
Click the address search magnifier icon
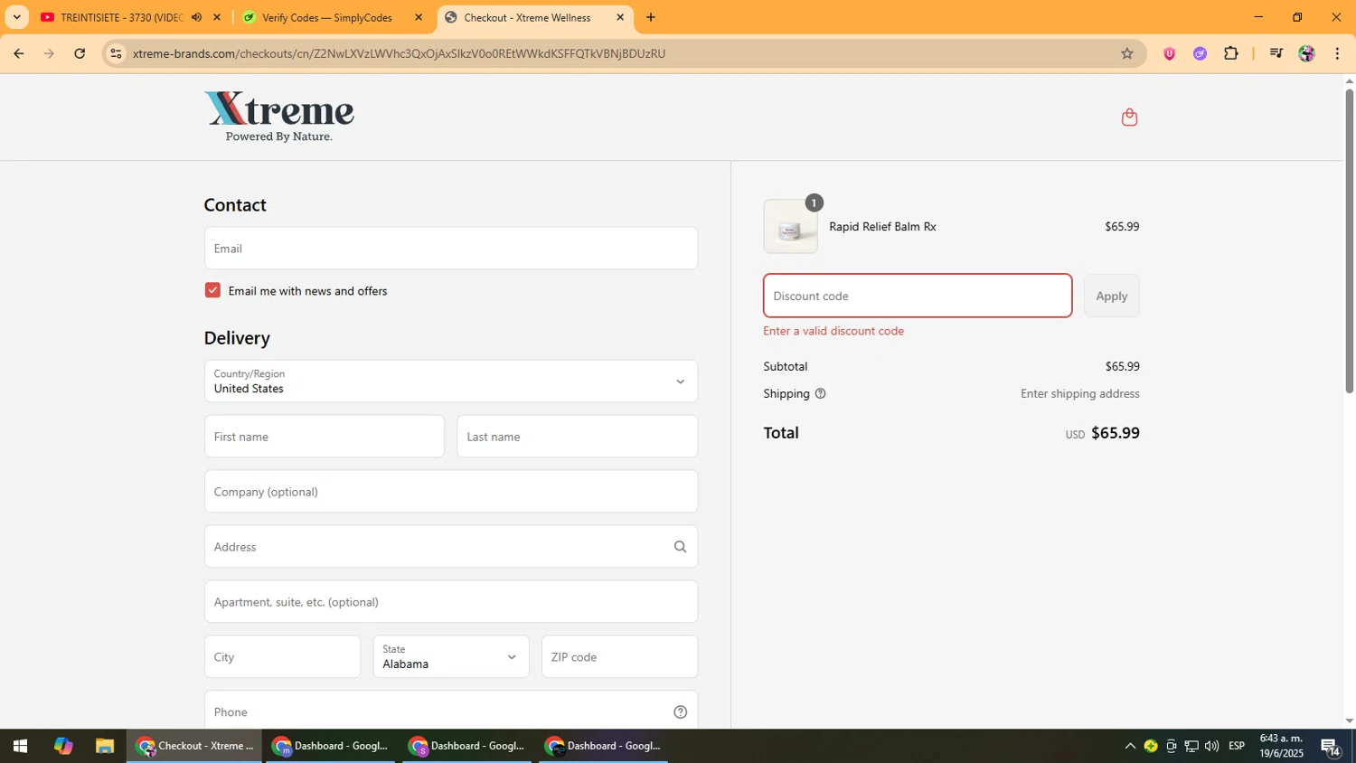coord(680,547)
